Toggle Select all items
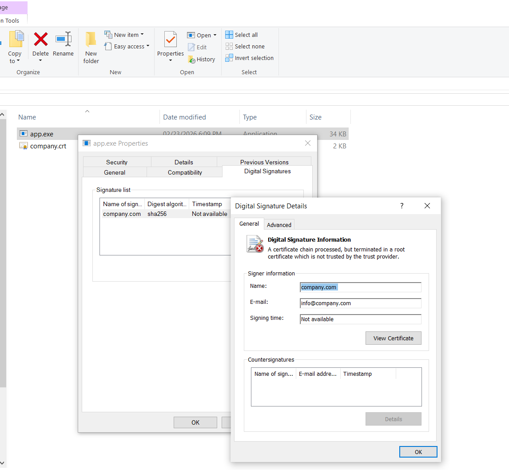Viewport: 509px width, 470px height. point(241,35)
